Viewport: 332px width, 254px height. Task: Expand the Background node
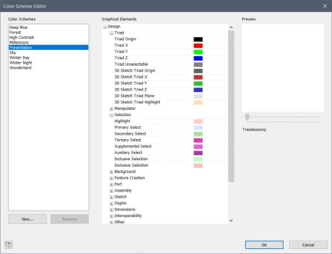[112, 172]
